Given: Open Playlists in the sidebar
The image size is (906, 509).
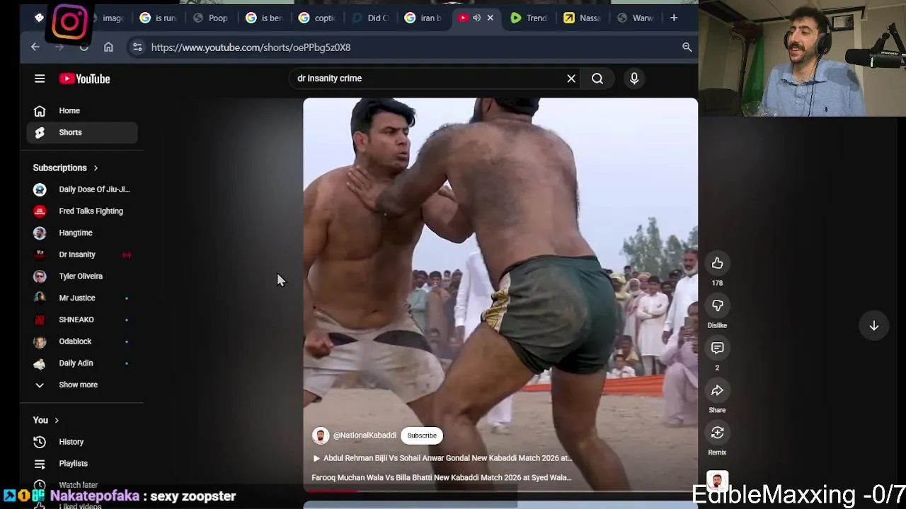Looking at the screenshot, I should tap(82, 464).
